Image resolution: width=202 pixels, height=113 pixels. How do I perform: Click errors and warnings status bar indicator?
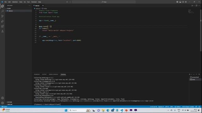4,107
